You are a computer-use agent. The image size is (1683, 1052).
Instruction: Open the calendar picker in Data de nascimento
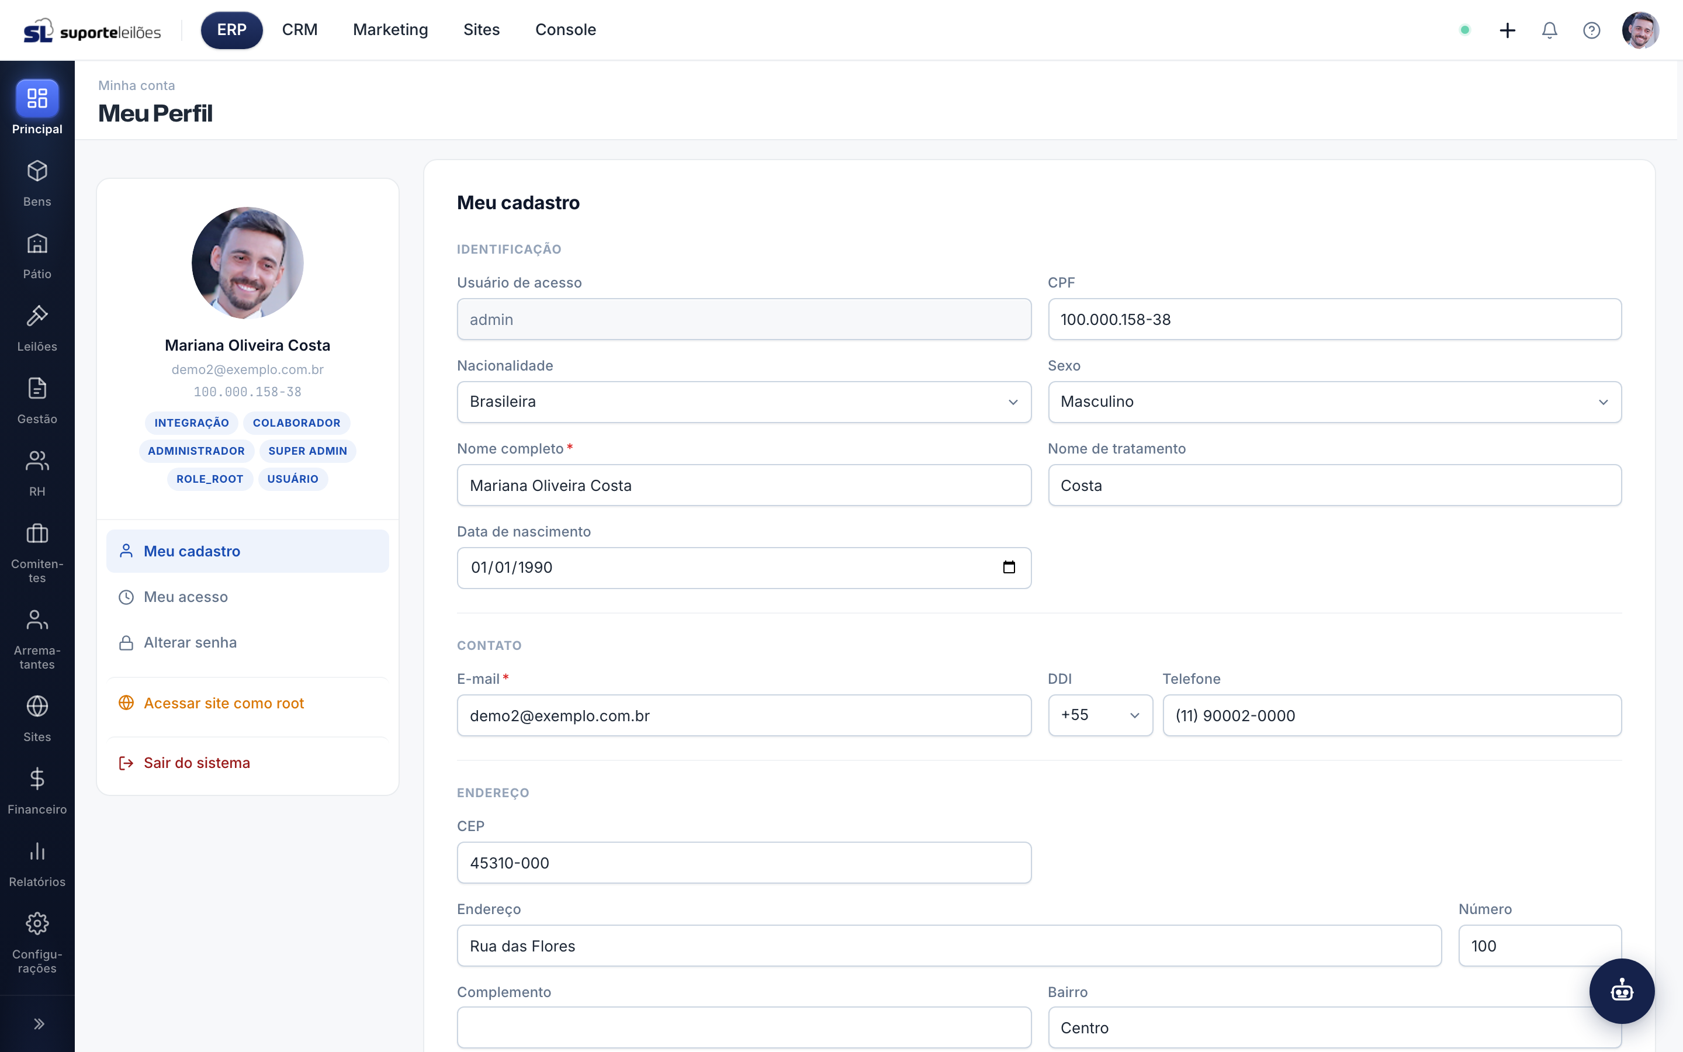[x=1009, y=567]
